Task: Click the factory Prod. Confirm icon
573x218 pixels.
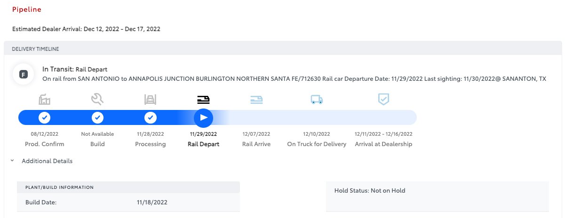Action: 45,99
